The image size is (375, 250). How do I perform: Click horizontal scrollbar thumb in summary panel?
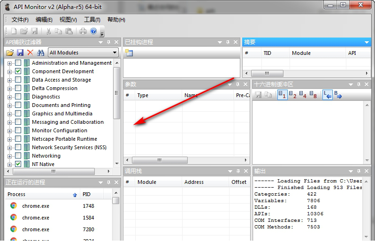coord(267,73)
